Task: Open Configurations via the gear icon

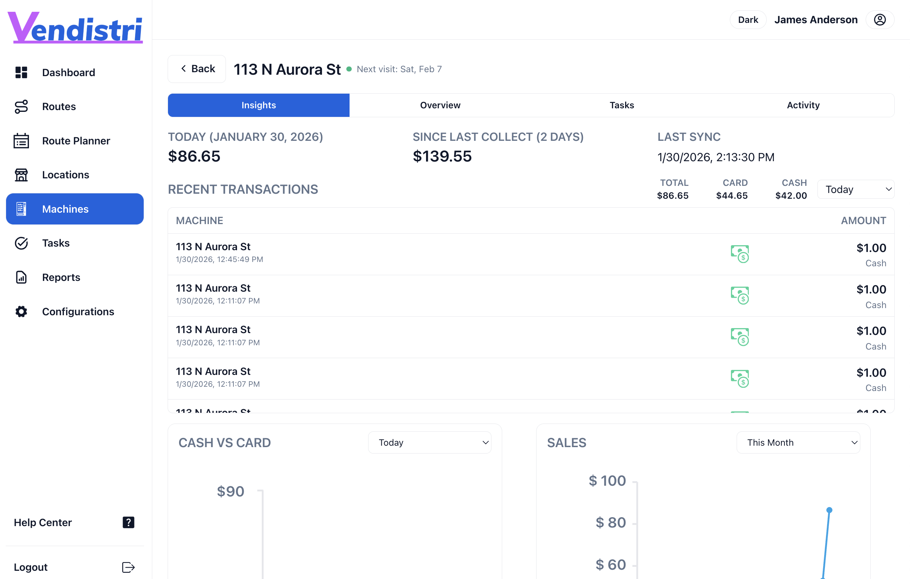Action: [x=21, y=311]
